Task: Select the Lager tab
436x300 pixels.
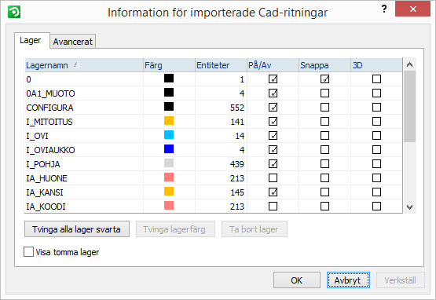Action: click(x=31, y=41)
